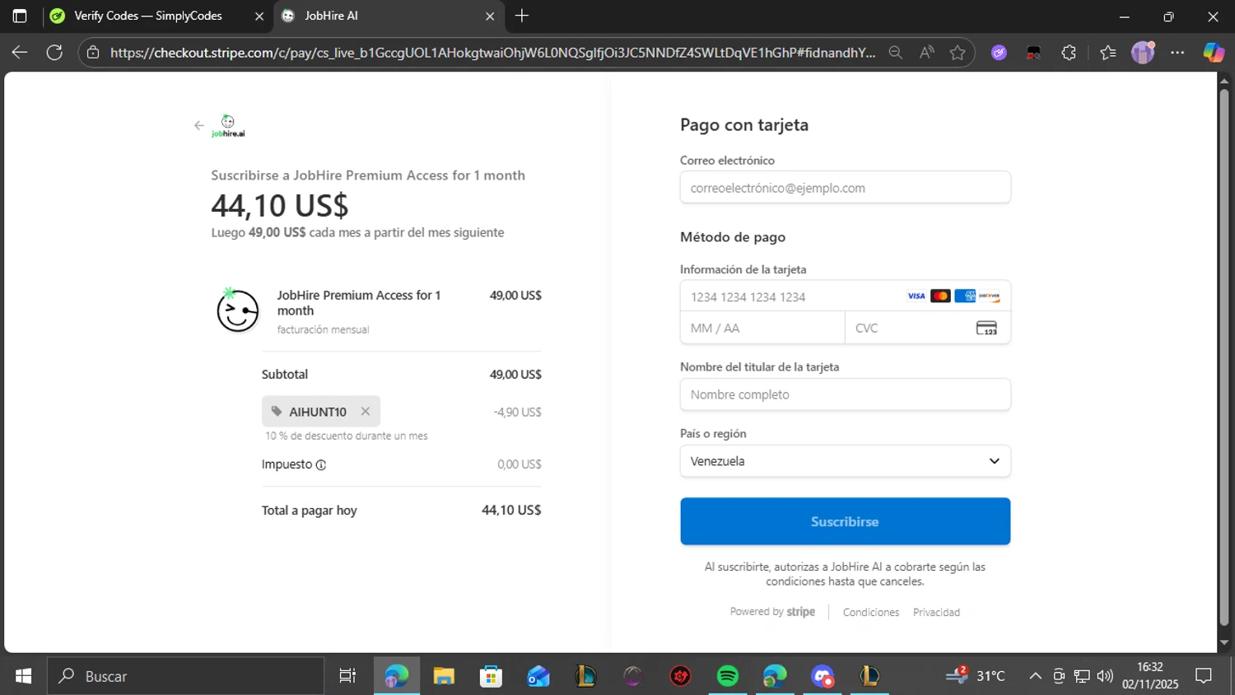Click the Nombre completo cardholder field

[845, 394]
